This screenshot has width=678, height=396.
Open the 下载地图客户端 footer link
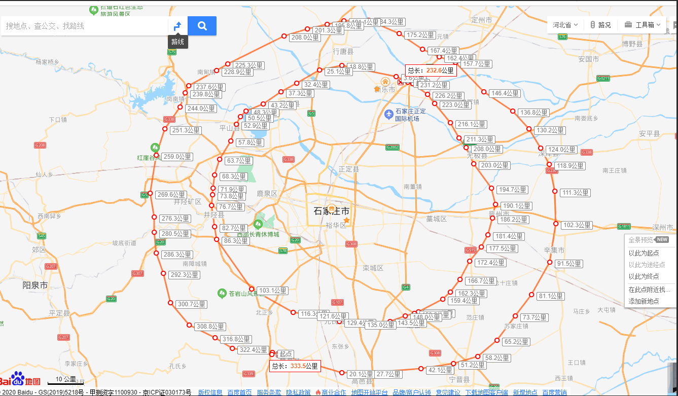coord(487,392)
